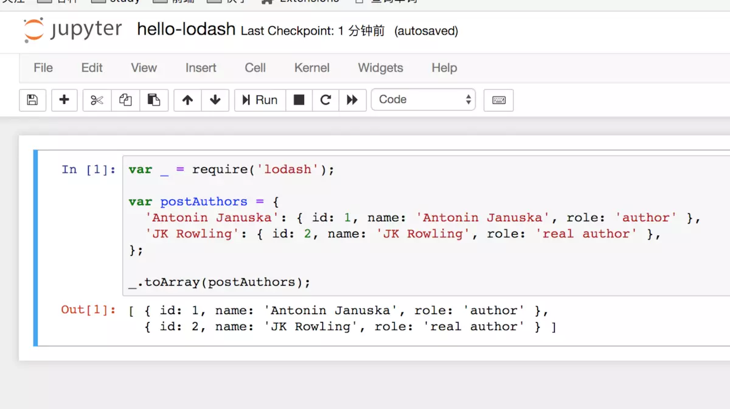Open the File menu
The width and height of the screenshot is (730, 409).
[x=43, y=67]
